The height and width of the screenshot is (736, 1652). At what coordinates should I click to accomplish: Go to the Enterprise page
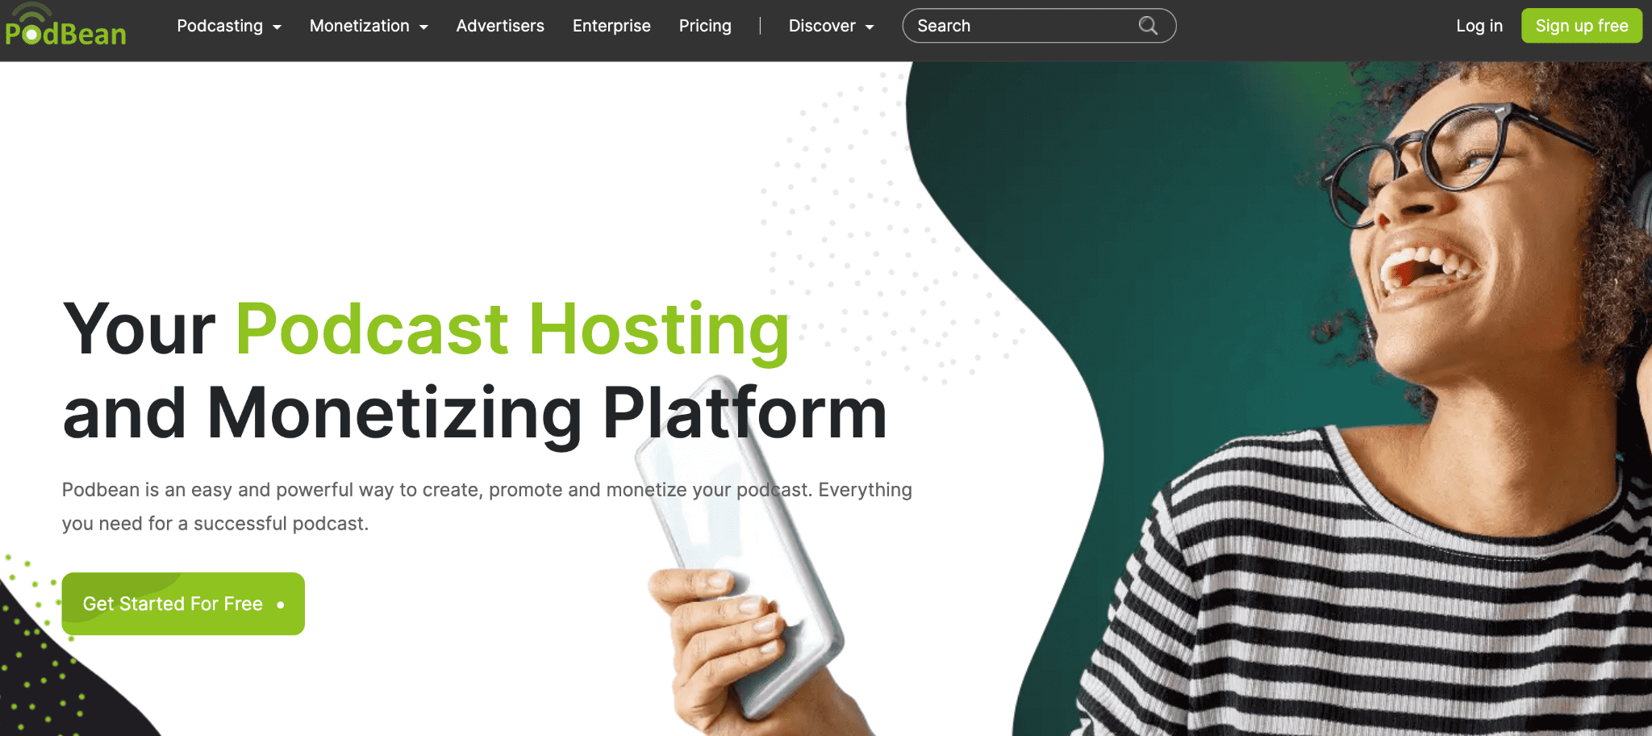[611, 26]
